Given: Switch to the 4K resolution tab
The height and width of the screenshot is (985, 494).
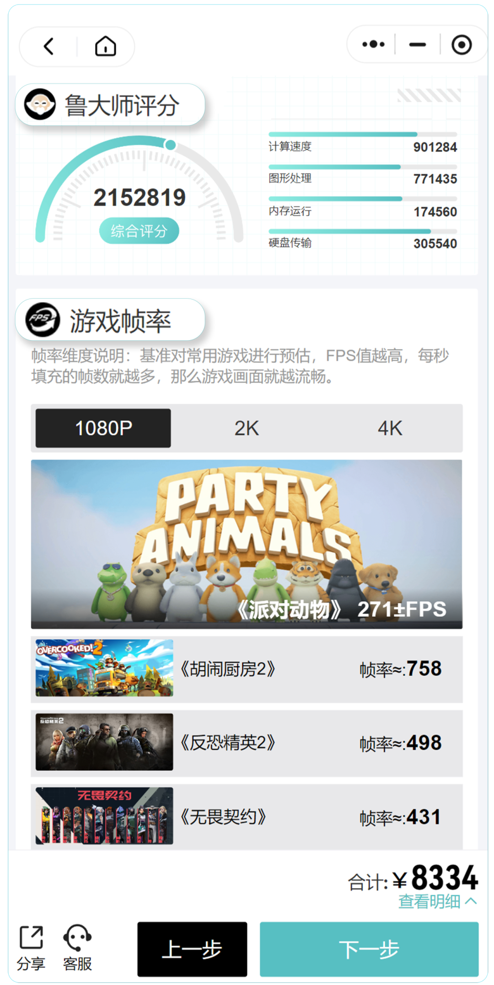Looking at the screenshot, I should click(x=390, y=428).
